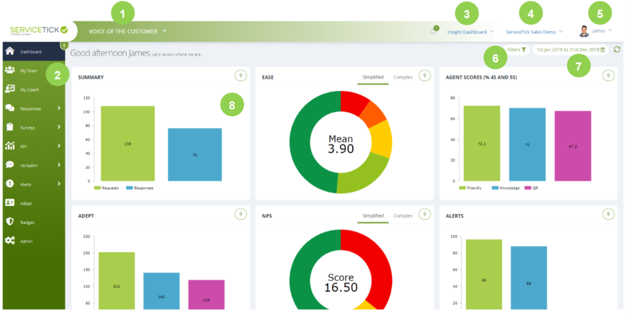Click the Dashboard home icon
The image size is (628, 314).
10,51
